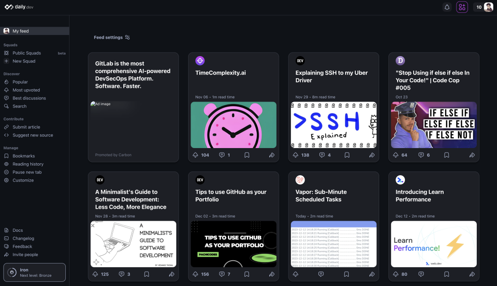Select My feed in sidebar
The width and height of the screenshot is (497, 286).
pyautogui.click(x=35, y=31)
